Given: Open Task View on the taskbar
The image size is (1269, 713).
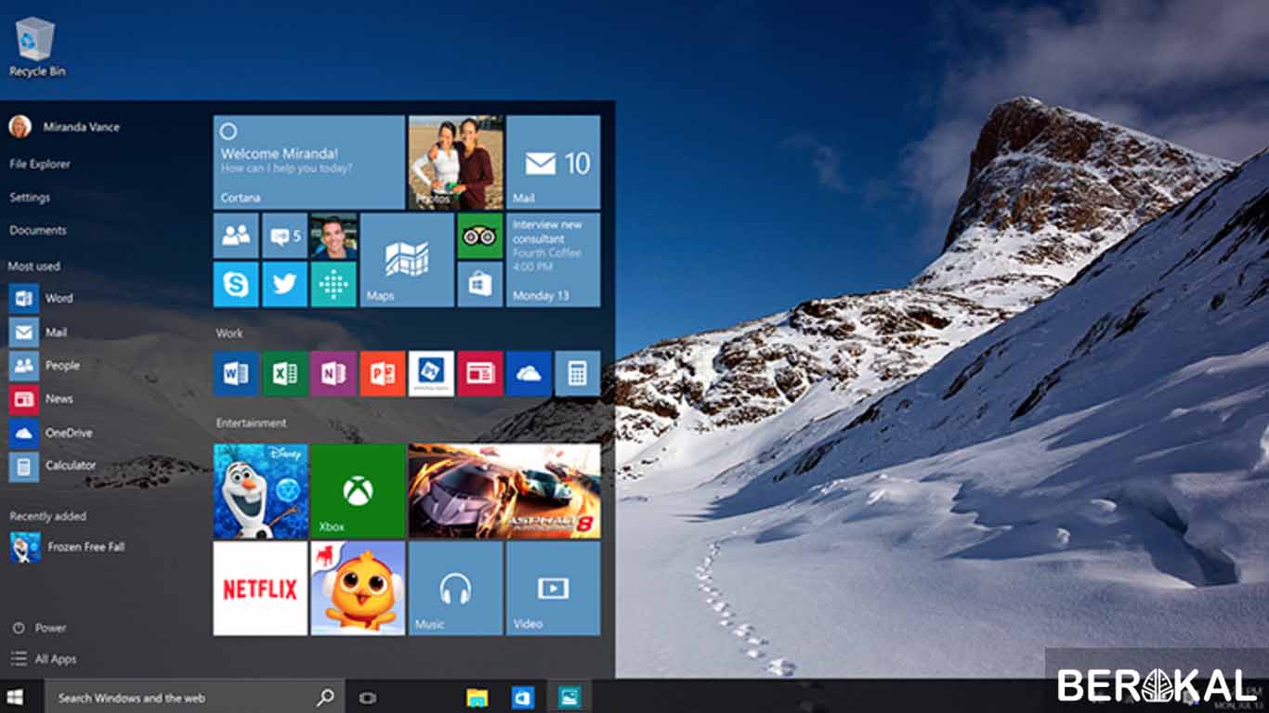Looking at the screenshot, I should pos(367,697).
